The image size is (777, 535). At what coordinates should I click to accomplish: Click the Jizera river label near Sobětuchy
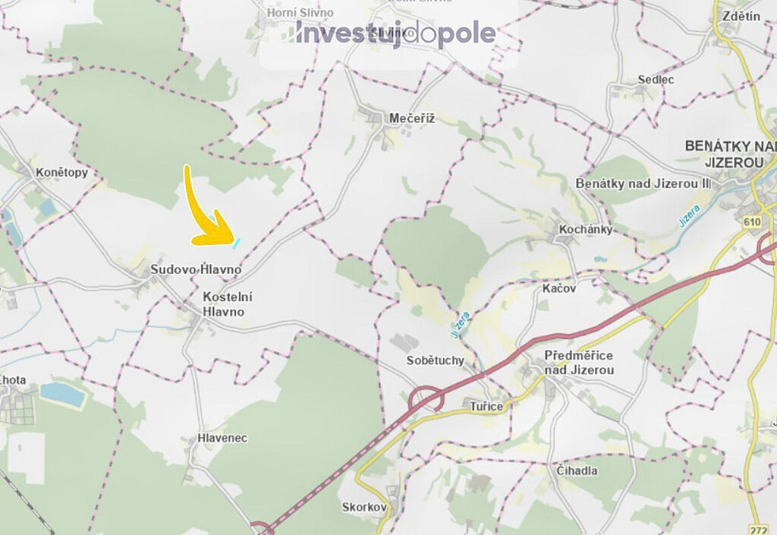click(x=461, y=325)
